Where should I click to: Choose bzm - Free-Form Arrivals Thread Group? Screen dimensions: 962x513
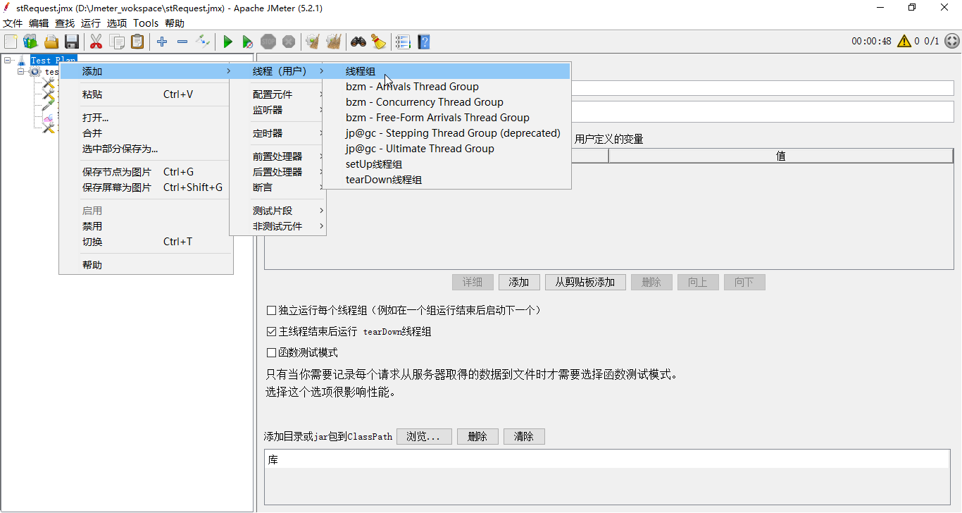tap(446, 118)
